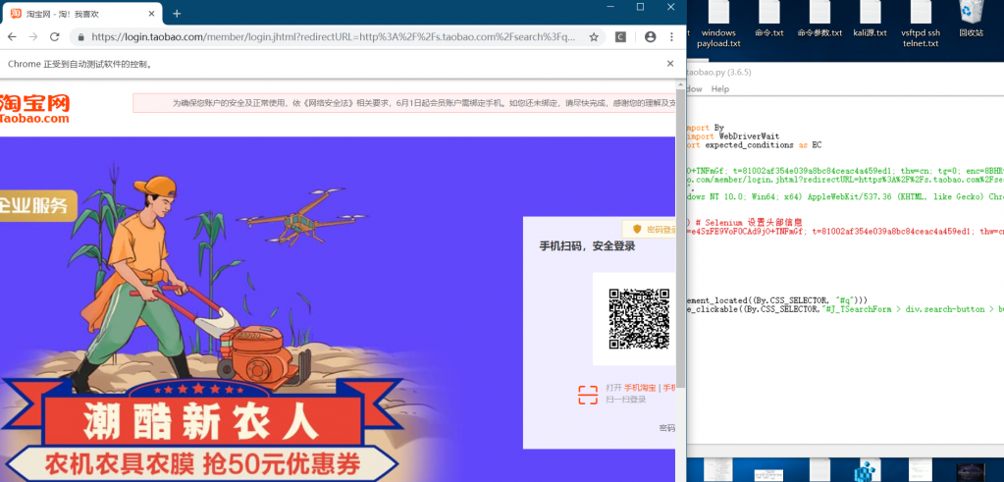
Task: Click the extension icon beside the bookmark star
Action: (620, 37)
